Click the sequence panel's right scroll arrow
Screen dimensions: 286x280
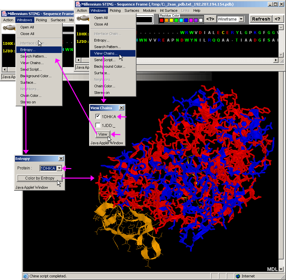coord(276,60)
